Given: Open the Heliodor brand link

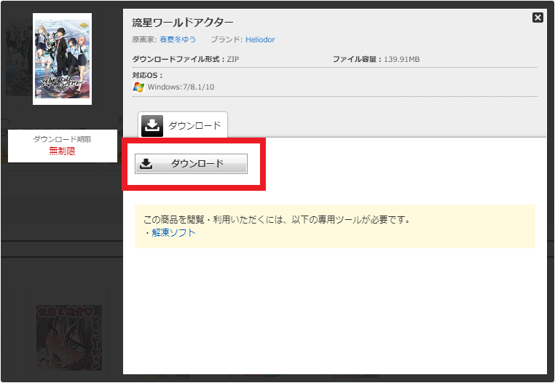Looking at the screenshot, I should coord(260,39).
